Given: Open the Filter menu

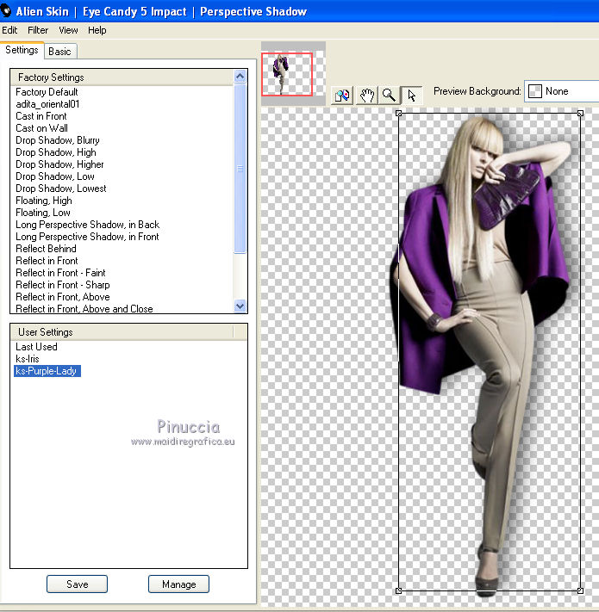Looking at the screenshot, I should [x=38, y=30].
